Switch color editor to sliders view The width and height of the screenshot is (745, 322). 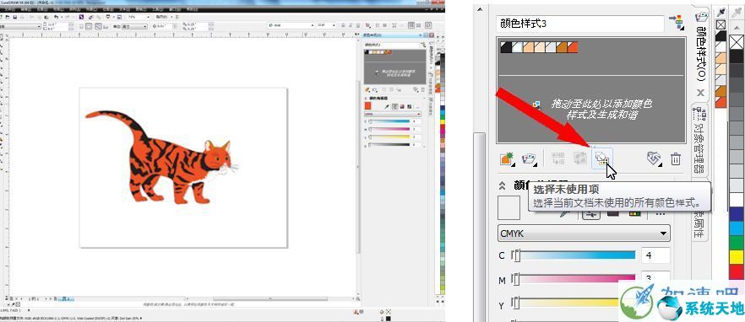pyautogui.click(x=590, y=214)
